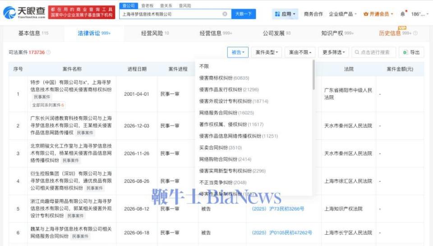Open case number 沪0105民初47262号
The image size is (433, 246).
tap(282, 232)
